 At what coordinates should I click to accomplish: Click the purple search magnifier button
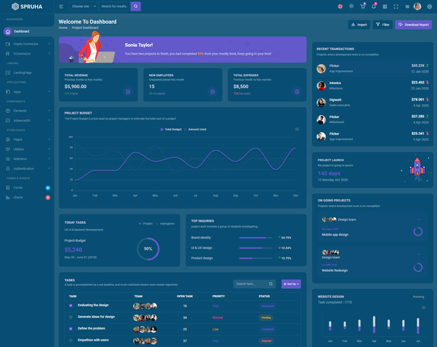(135, 7)
